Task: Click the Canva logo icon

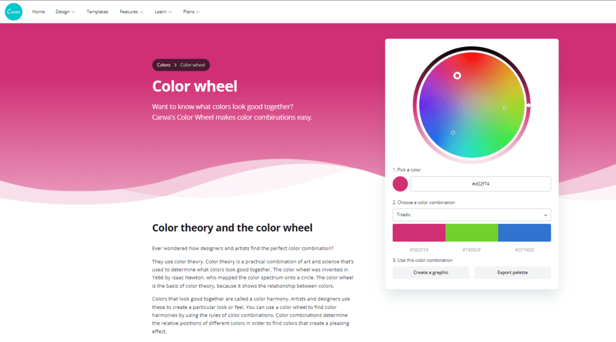Action: [x=14, y=12]
